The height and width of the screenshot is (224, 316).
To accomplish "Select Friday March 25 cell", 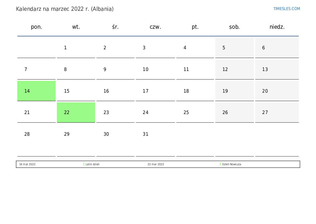I will (x=195, y=112).
